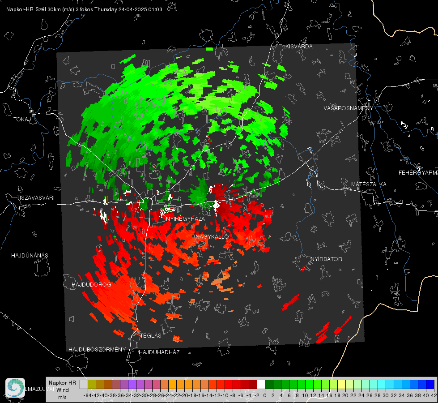The width and height of the screenshot is (438, 403).
Task: Click the HAJDÚNÁNÁS town label
Action: pos(30,256)
